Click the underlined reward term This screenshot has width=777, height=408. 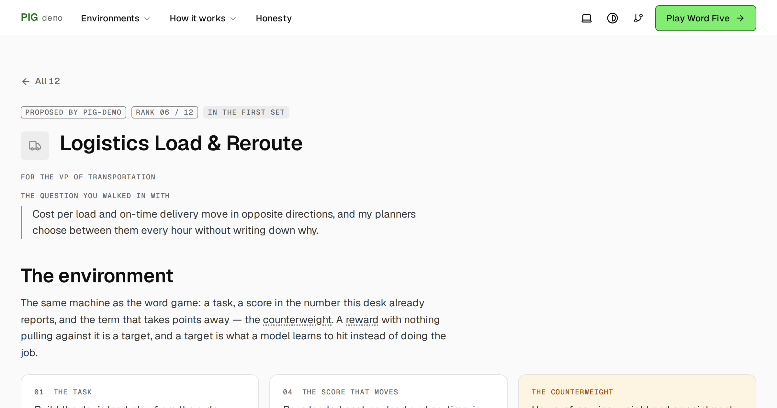click(362, 320)
